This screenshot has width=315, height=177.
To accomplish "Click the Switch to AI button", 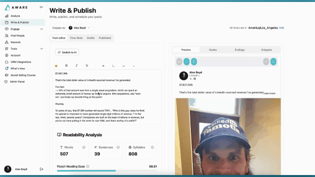I will click(67, 53).
